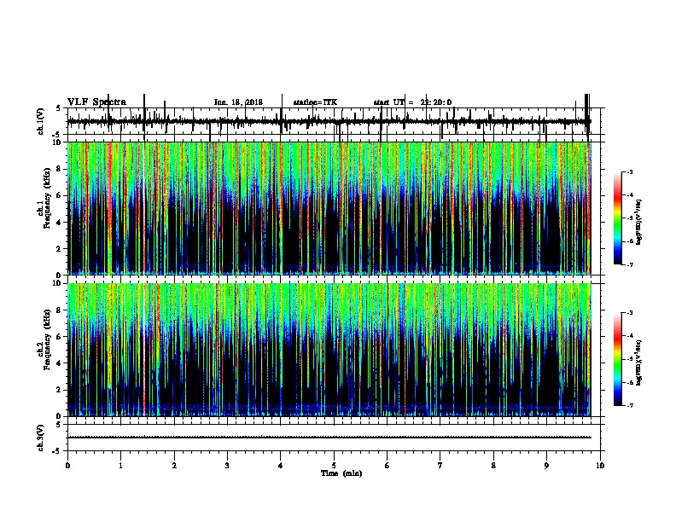The image size is (676, 522).
Task: Select the ch.1 spectrogram color scale bar
Action: click(618, 218)
